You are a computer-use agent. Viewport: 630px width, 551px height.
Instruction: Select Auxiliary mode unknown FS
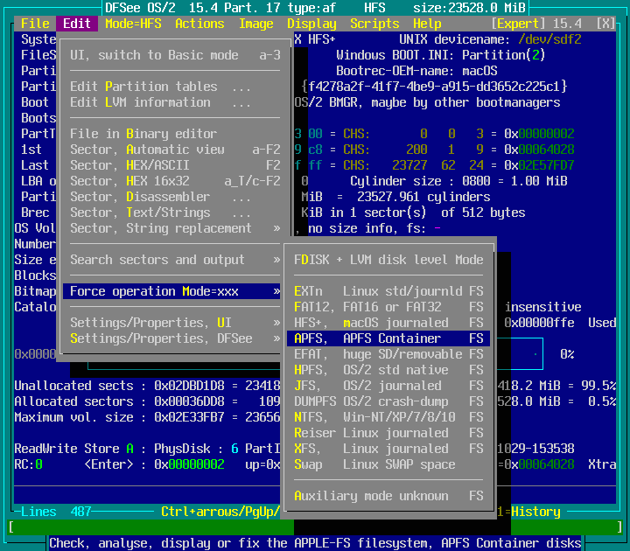(x=388, y=496)
